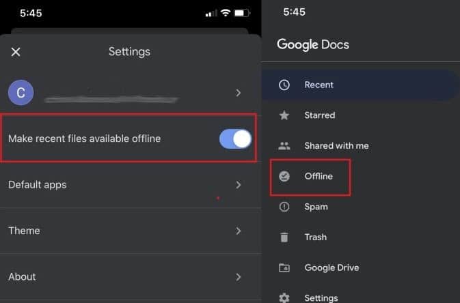Open account details via the C avatar
The image size is (460, 303).
click(21, 93)
